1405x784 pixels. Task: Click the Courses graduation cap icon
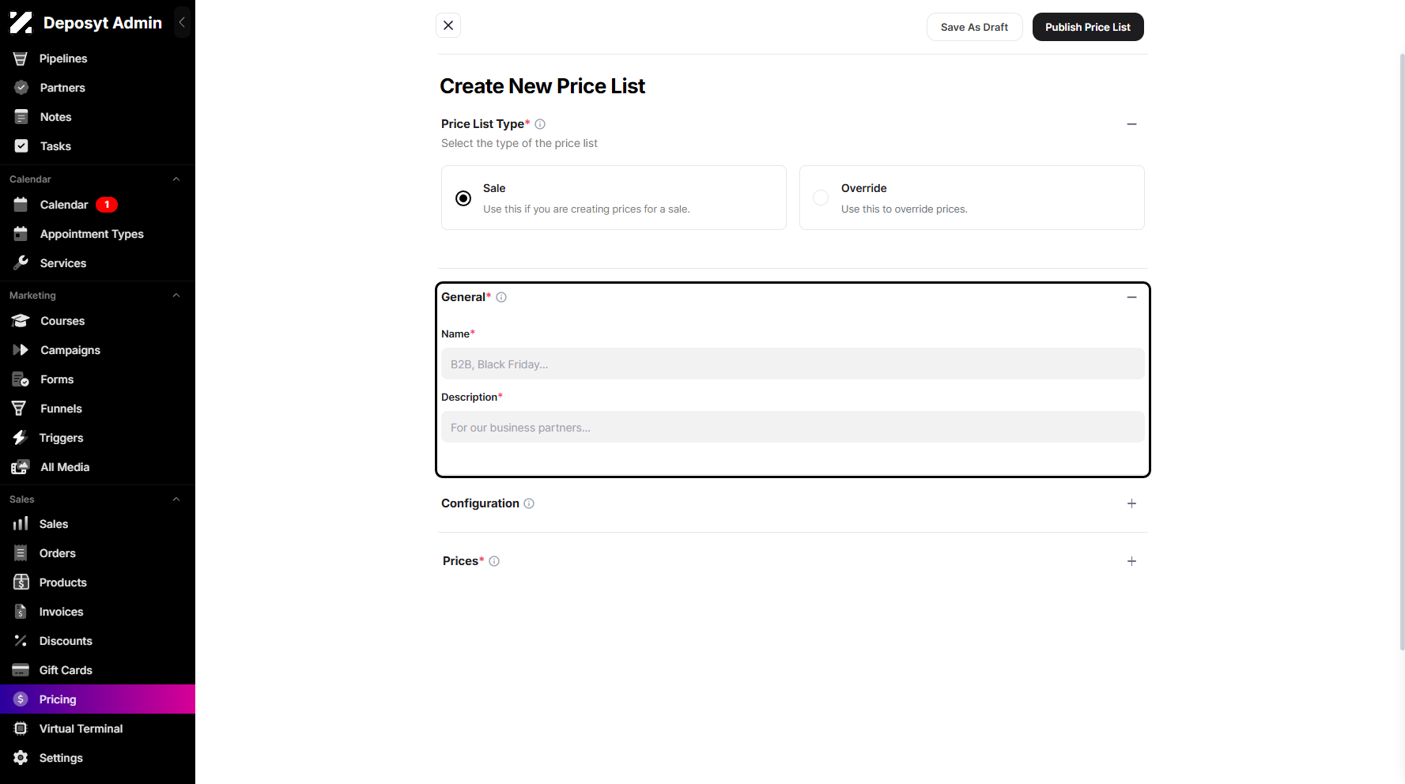pyautogui.click(x=21, y=321)
